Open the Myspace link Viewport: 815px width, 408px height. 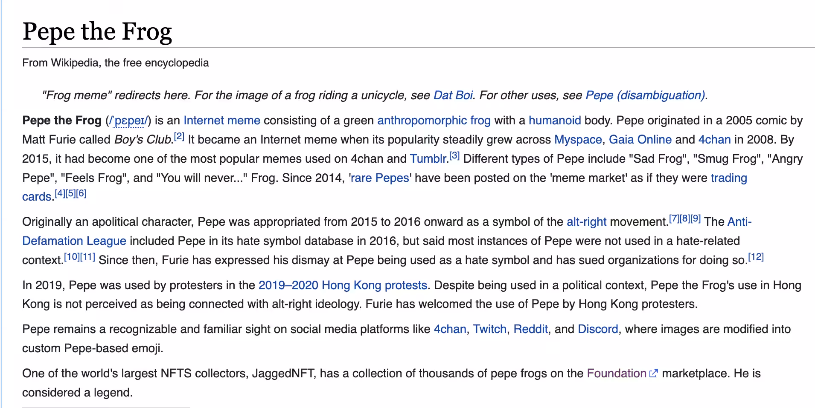[x=578, y=140]
